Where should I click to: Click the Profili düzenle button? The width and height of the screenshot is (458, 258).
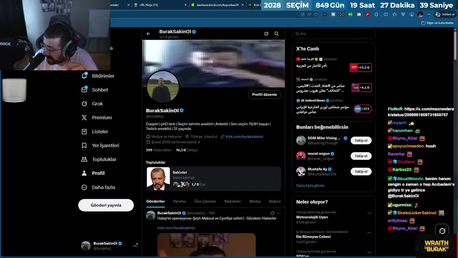(x=264, y=95)
